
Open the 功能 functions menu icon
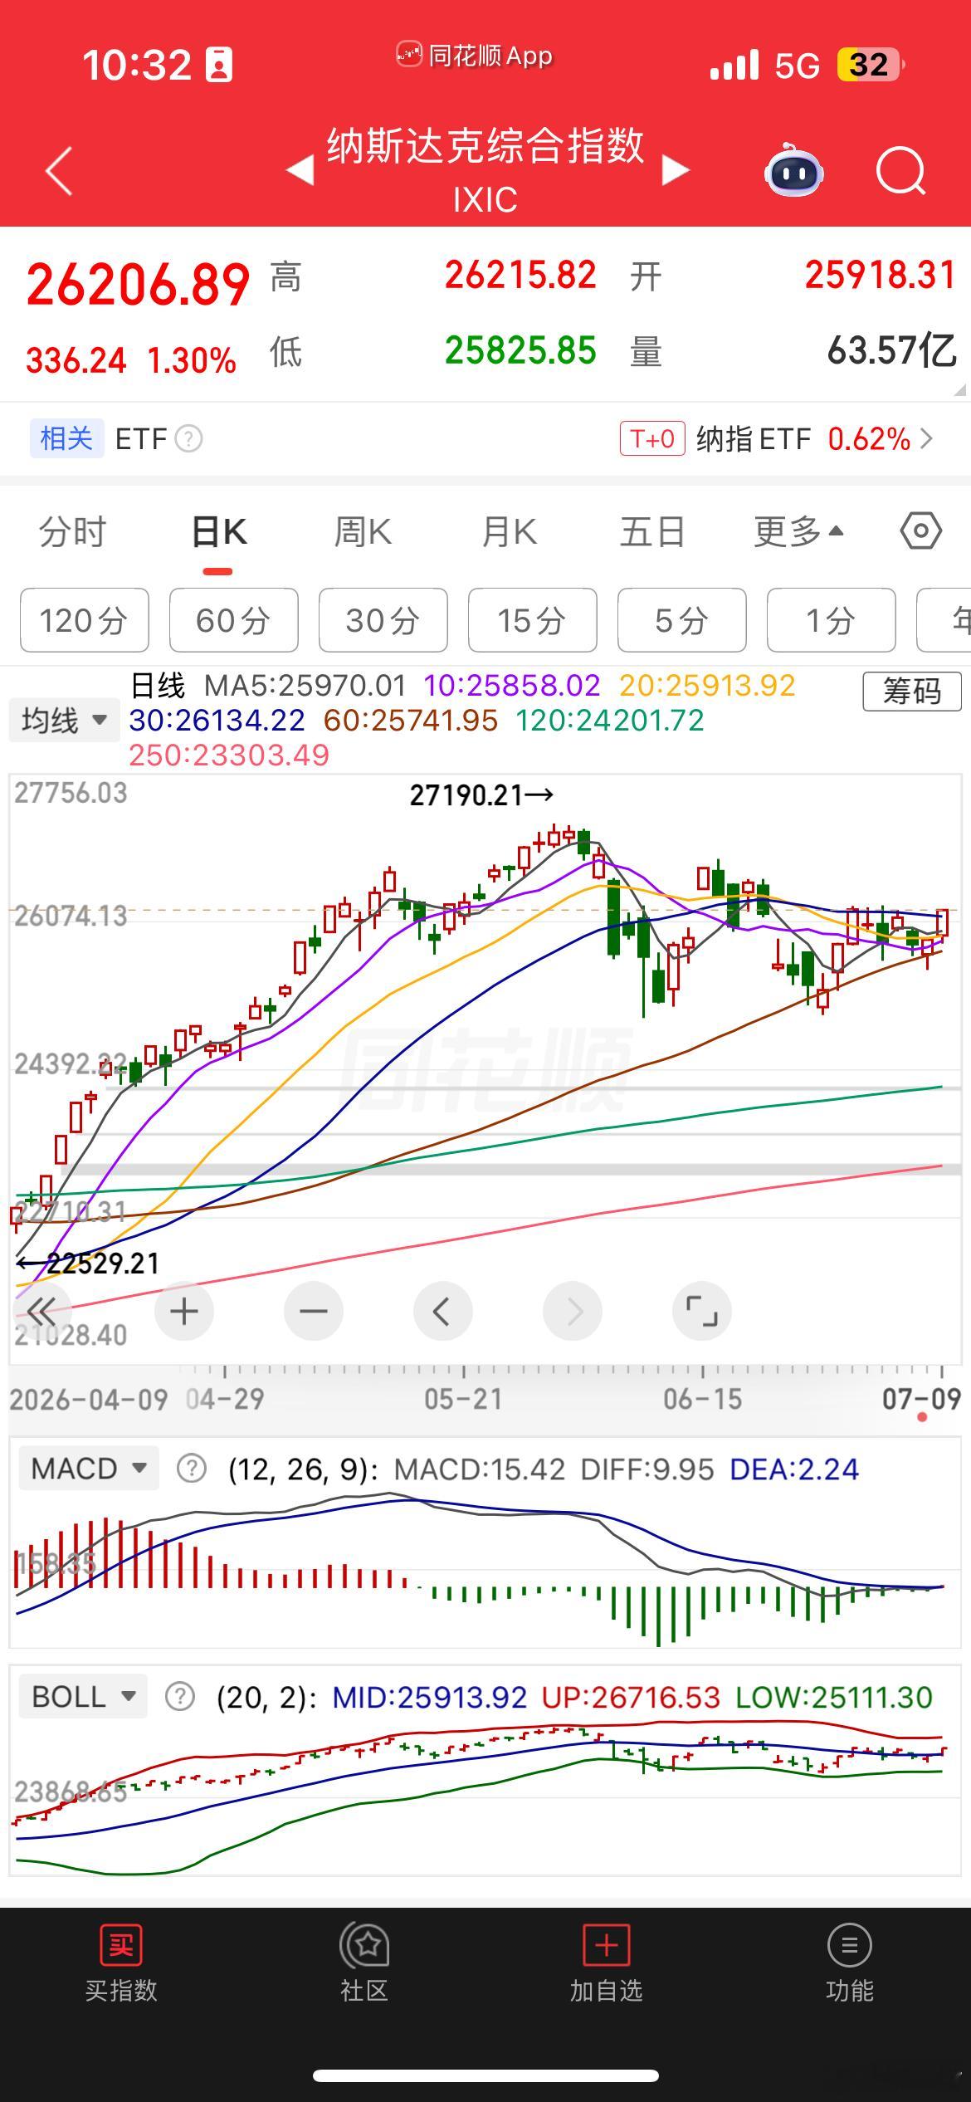[x=849, y=1945]
